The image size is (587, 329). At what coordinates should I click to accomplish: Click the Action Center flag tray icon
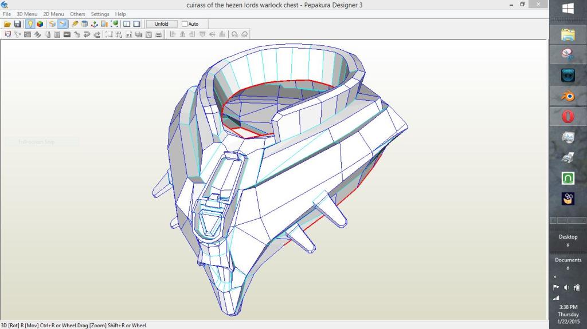point(556,287)
